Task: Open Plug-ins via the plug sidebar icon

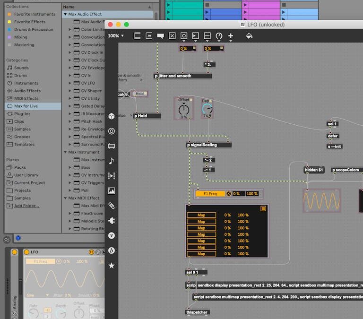Action: [x=112, y=221]
